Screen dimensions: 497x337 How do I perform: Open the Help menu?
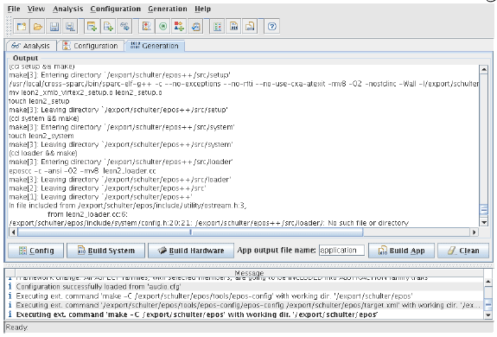(202, 9)
